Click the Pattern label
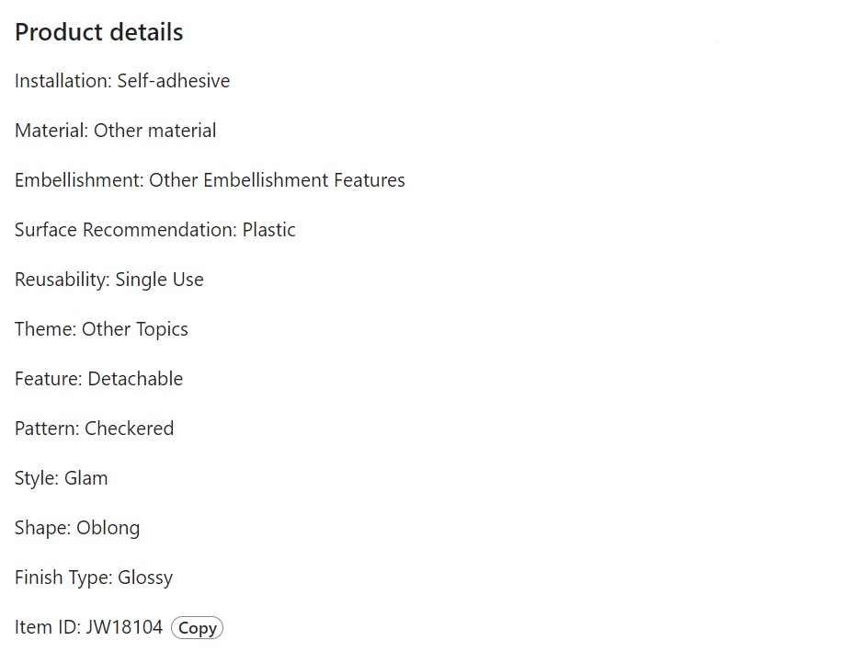This screenshot has height=652, width=866. click(x=46, y=429)
